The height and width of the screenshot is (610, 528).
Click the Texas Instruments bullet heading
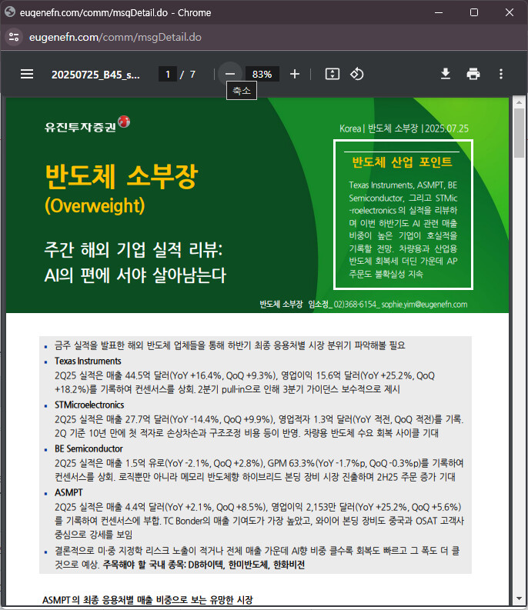tap(88, 361)
